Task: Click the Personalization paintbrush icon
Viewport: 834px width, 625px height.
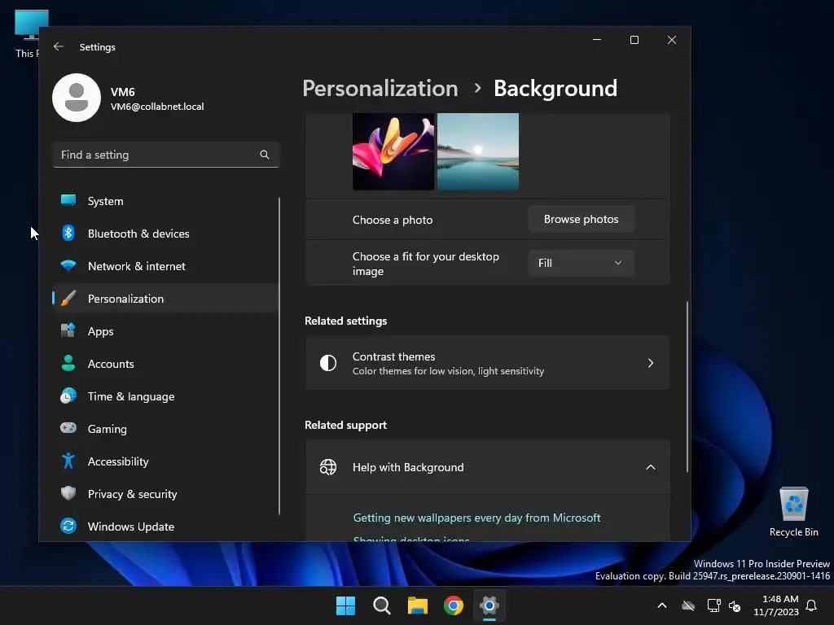Action: pos(68,298)
